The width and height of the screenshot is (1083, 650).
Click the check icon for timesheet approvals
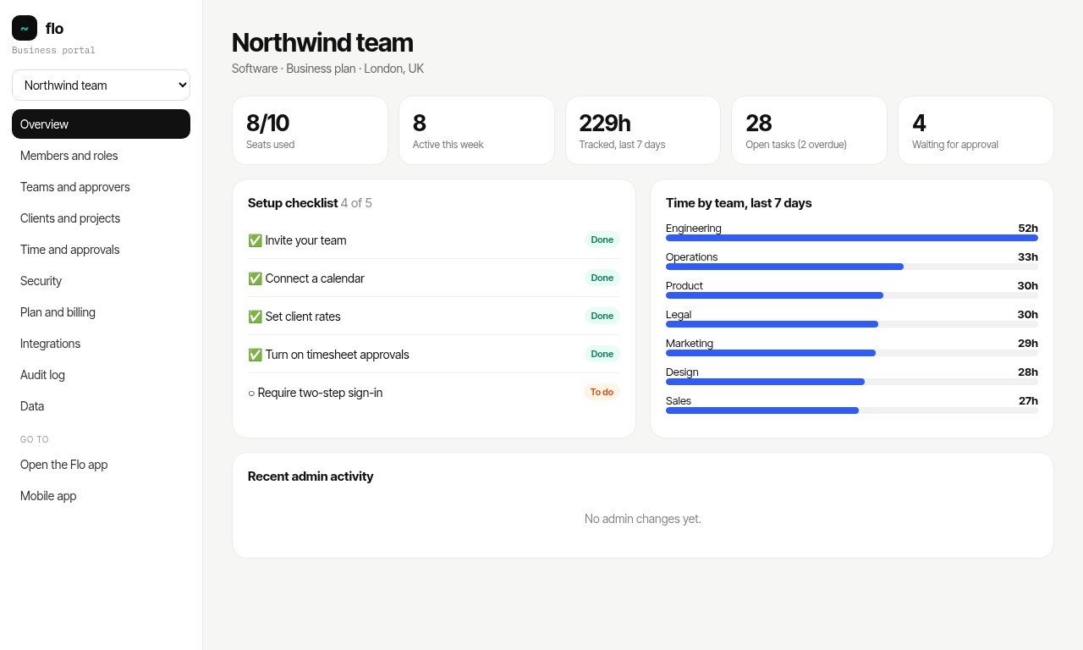click(255, 355)
